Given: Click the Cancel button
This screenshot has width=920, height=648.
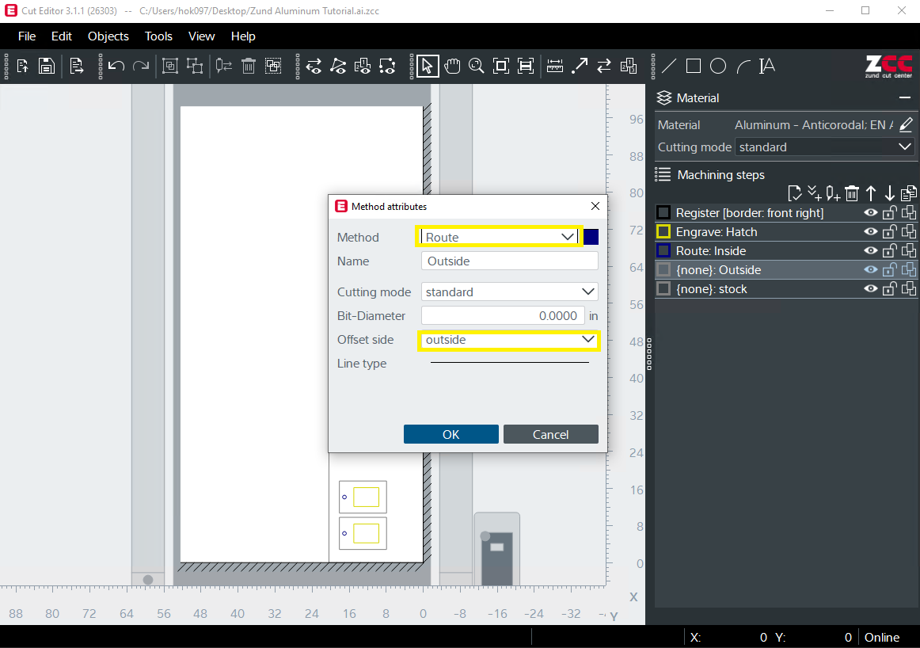Looking at the screenshot, I should (x=550, y=434).
